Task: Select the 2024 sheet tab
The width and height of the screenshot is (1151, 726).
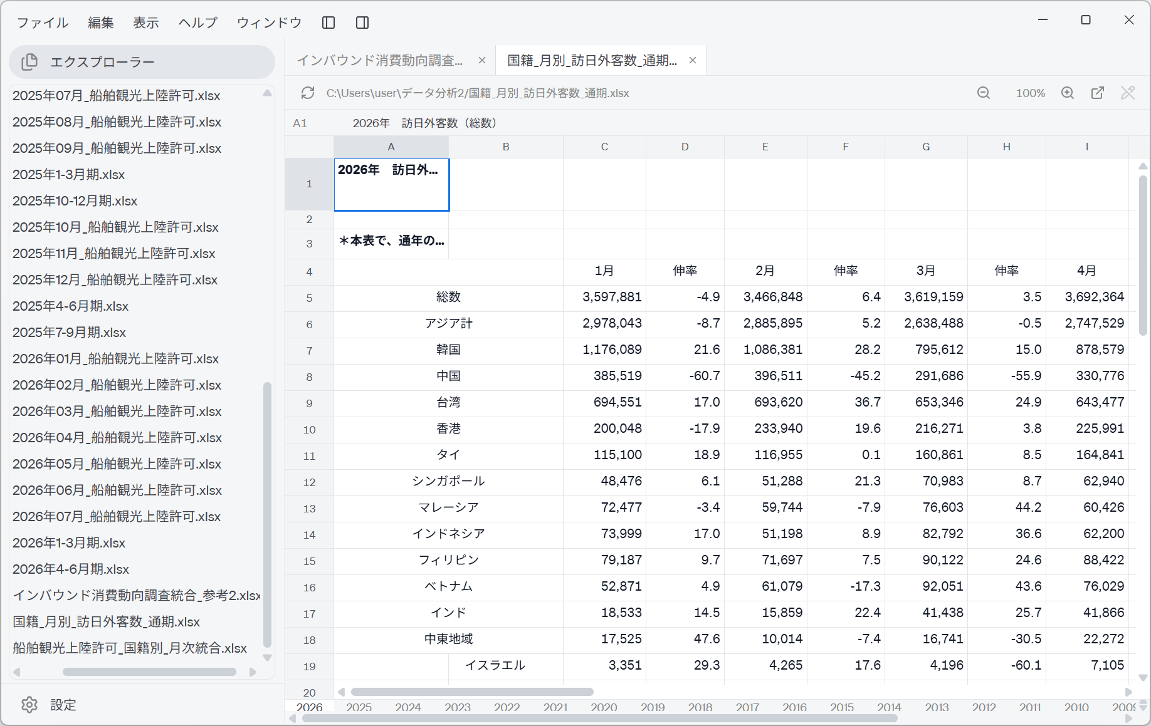Action: 408,707
